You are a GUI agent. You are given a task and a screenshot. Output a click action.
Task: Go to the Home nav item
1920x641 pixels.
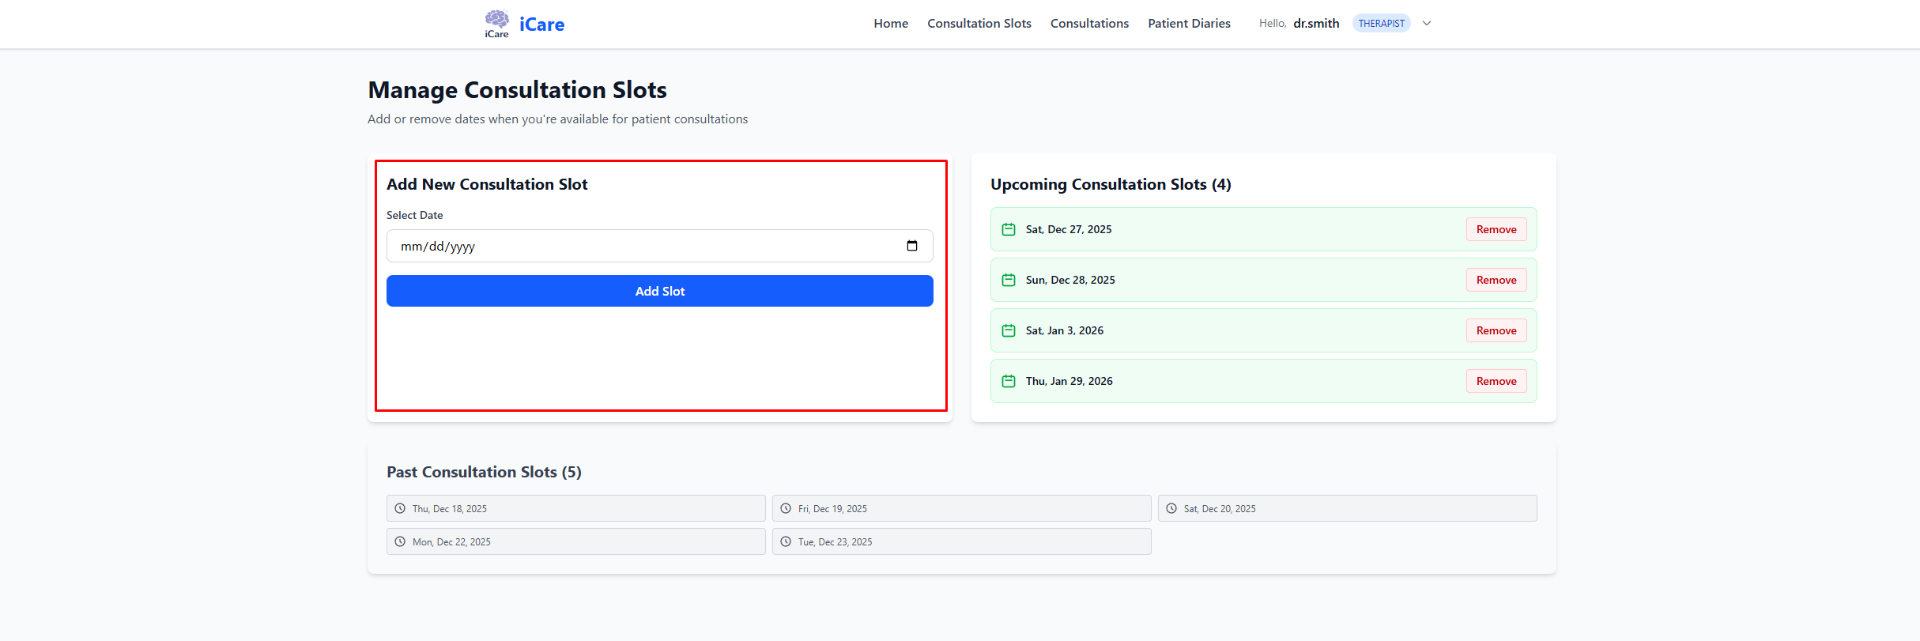coord(891,23)
